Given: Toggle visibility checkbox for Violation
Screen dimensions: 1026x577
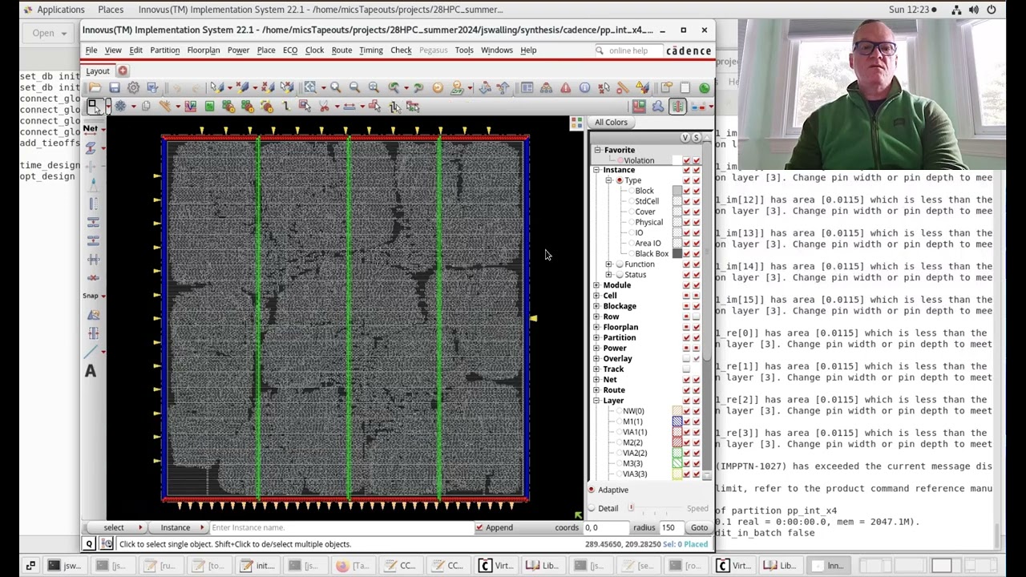Looking at the screenshot, I should 687,160.
